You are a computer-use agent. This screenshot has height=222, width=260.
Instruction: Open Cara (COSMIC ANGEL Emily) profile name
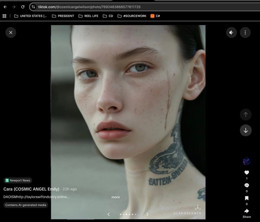click(x=31, y=189)
